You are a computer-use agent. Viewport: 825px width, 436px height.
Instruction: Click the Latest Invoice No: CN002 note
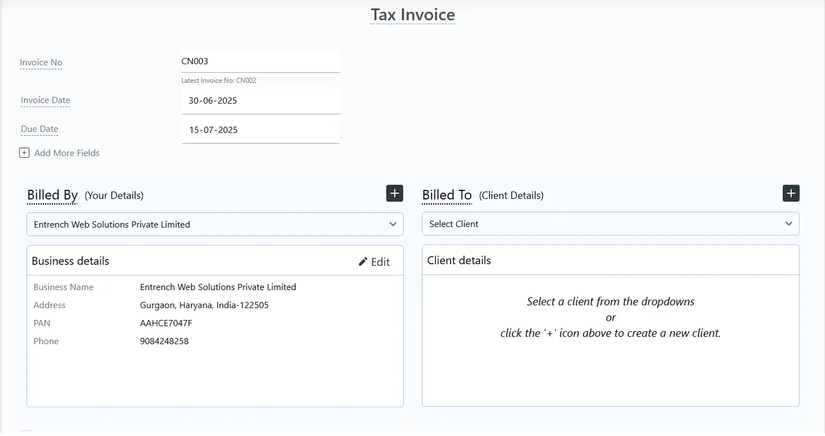[219, 81]
